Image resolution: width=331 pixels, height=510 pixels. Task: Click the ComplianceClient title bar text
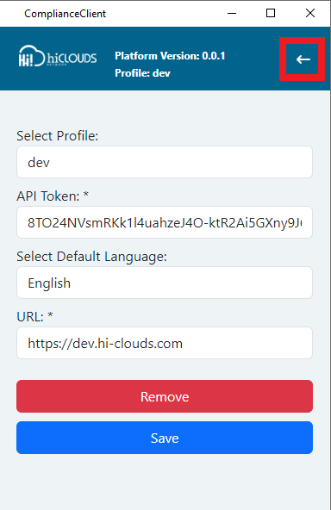[x=66, y=14]
